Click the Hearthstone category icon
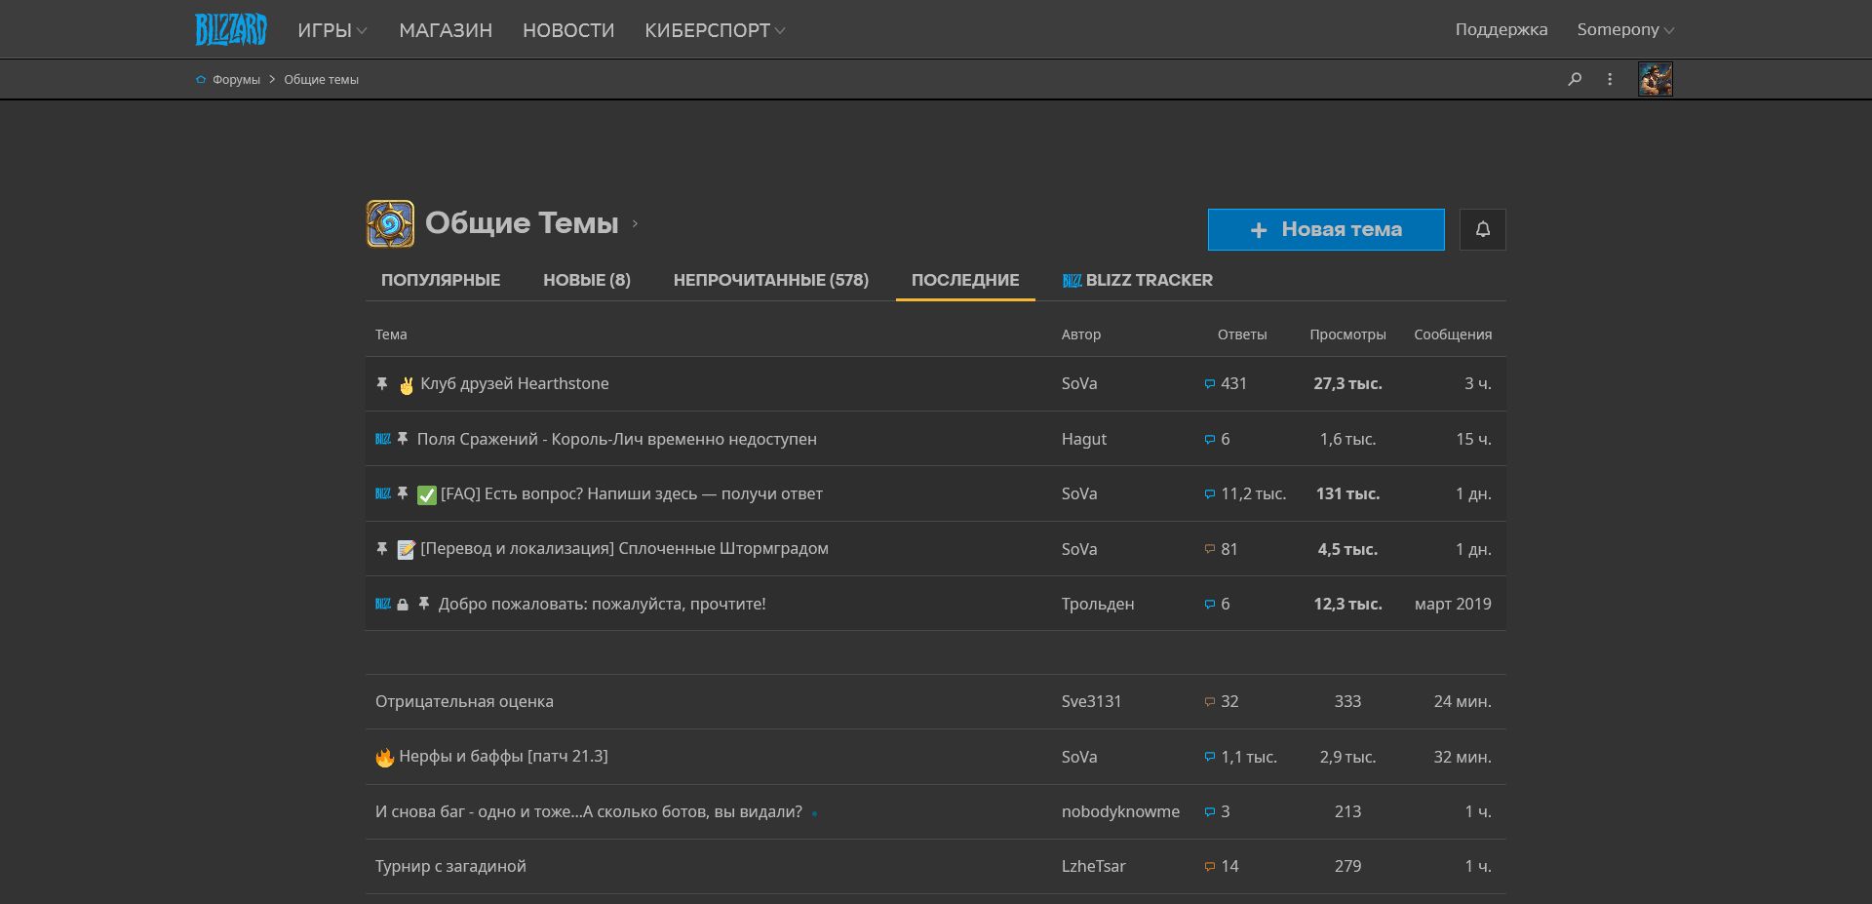 pyautogui.click(x=390, y=223)
